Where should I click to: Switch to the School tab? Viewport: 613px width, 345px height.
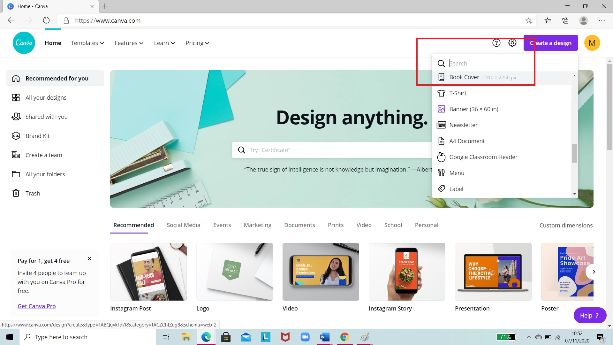[x=393, y=225]
